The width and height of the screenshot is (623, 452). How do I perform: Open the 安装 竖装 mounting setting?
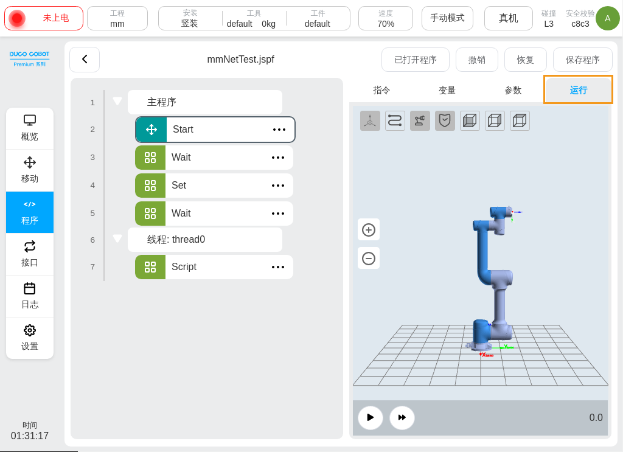190,18
